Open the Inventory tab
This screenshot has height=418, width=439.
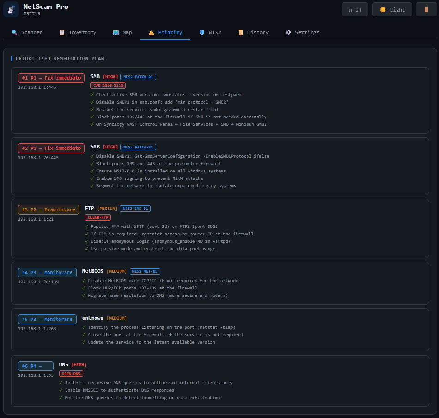78,32
